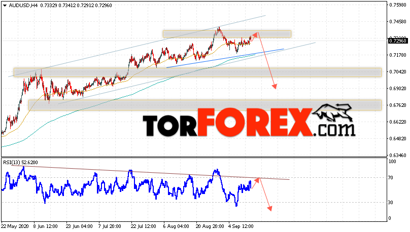
Task: Click the 22 May 2020 date label
Action: (14, 226)
